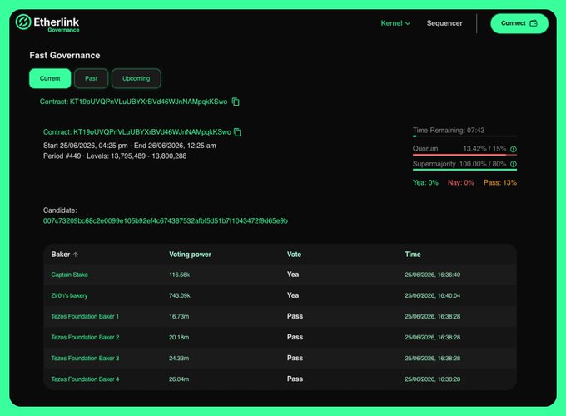566x416 pixels.
Task: Click the Quorum info icon
Action: pos(514,149)
